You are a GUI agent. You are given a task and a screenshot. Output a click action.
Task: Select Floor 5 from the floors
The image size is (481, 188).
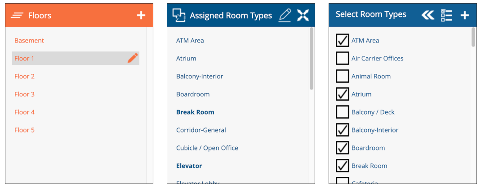click(25, 130)
